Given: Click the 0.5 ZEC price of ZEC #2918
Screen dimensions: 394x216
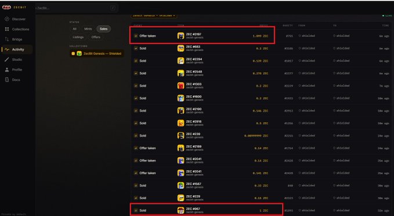Looking at the screenshot, I should [x=262, y=123].
